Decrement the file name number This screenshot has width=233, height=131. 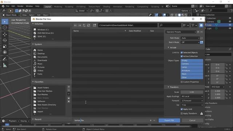154,120
